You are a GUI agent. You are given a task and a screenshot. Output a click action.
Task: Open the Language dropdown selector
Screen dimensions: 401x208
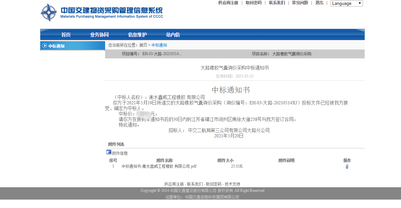346,4
